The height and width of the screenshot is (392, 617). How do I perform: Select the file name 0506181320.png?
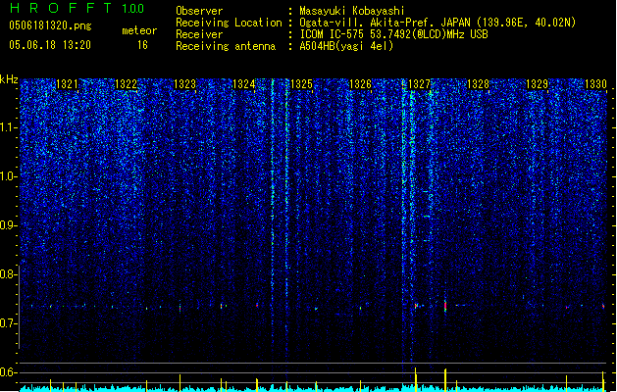click(x=50, y=26)
